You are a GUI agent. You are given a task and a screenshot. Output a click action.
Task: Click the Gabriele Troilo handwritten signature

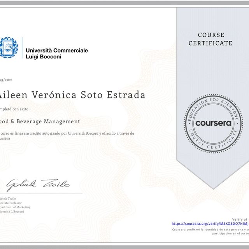[38, 185]
